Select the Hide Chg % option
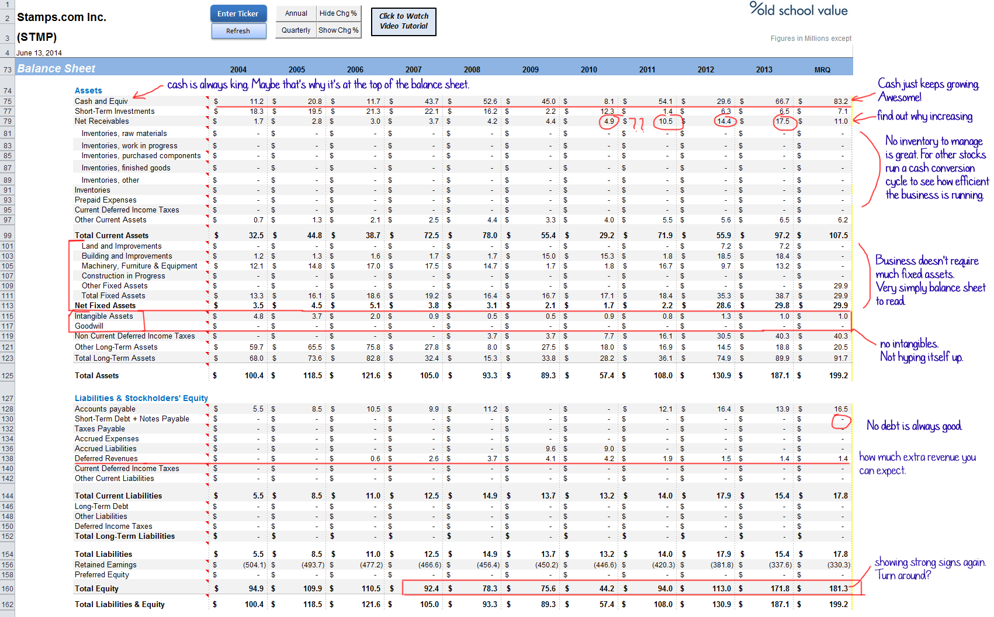This screenshot has height=617, width=994. pos(338,13)
